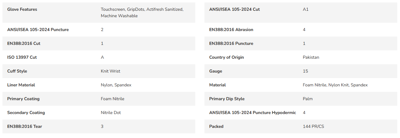Select the Primary Coating label
Screen dimensions: 400x138
point(23,99)
